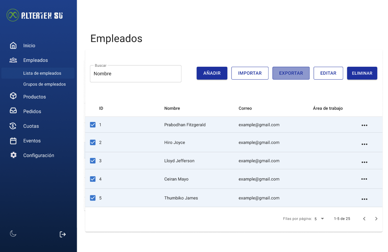Go to Pedidos section

(x=32, y=111)
